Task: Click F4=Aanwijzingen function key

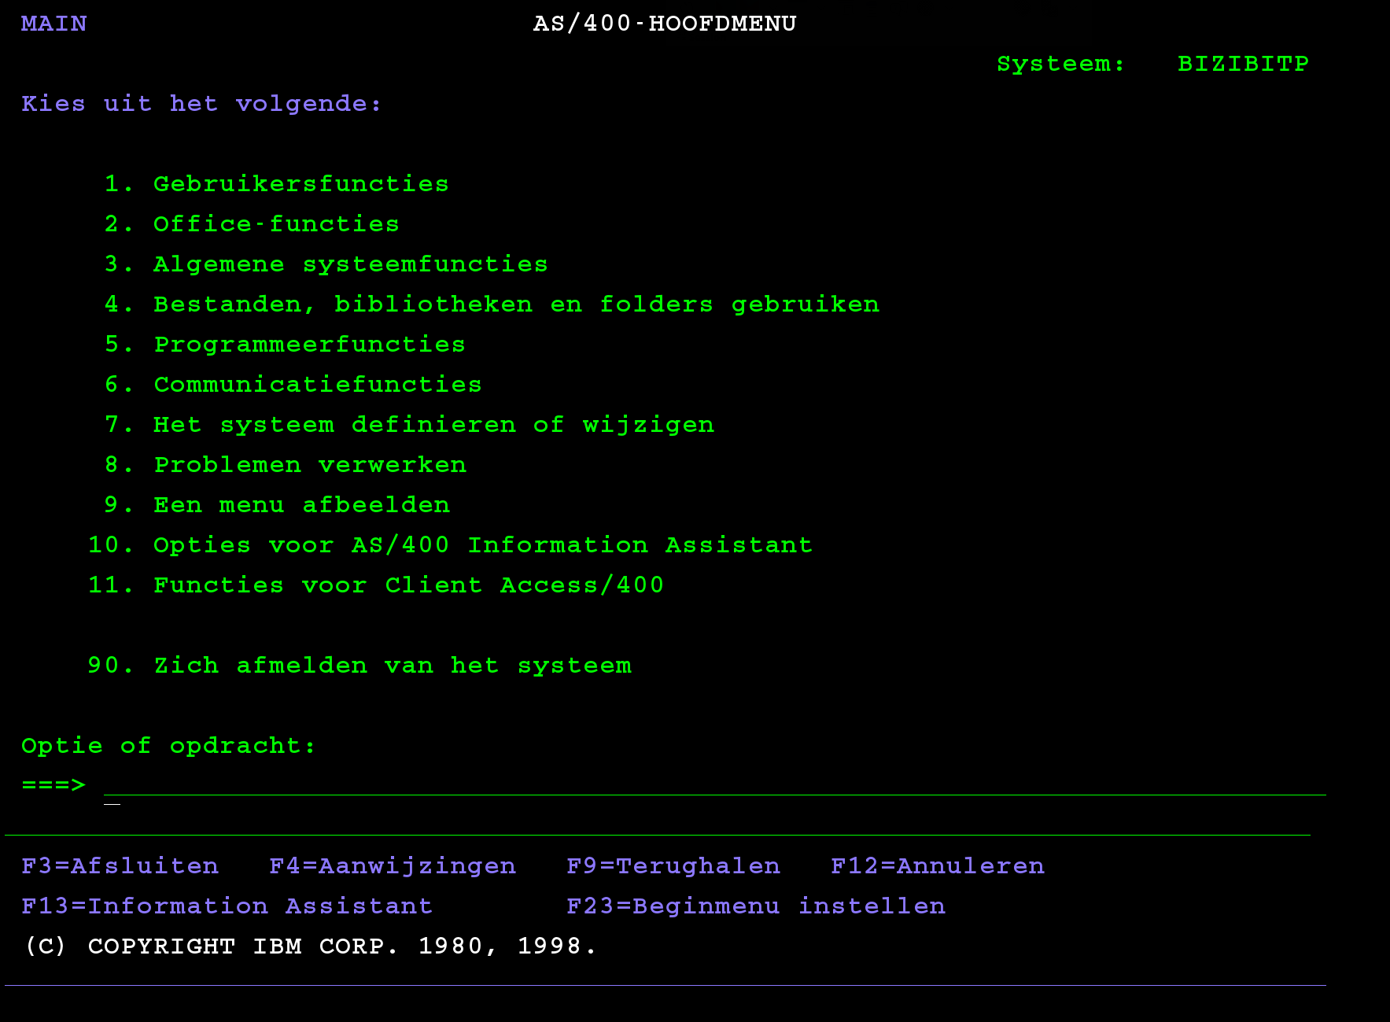Action: 392,866
